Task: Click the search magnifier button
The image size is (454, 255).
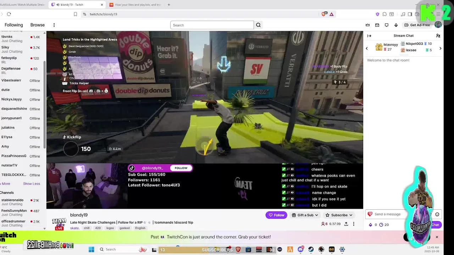Action: coord(258,25)
